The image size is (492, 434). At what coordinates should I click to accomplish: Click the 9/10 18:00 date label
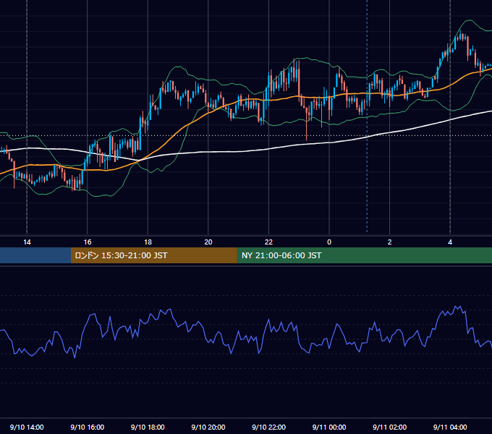click(148, 427)
